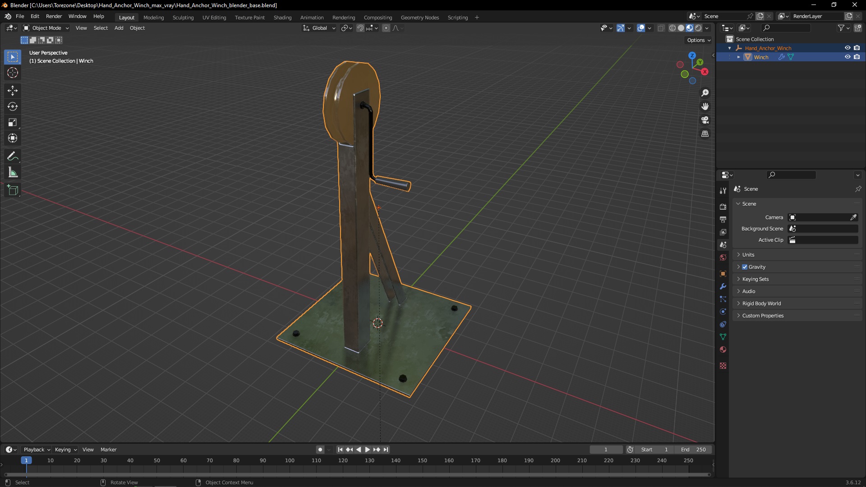
Task: Toggle the Gravity checkbox
Action: 745,267
